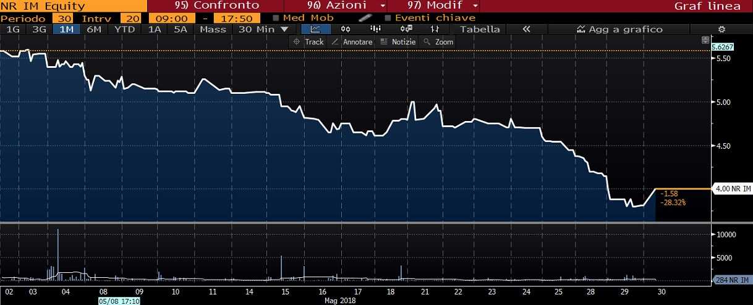Open the Annotare drawing tool

pyautogui.click(x=351, y=41)
